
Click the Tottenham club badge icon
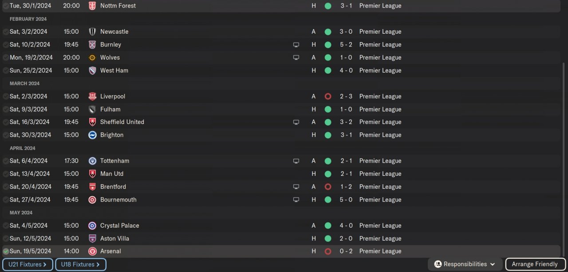tap(92, 161)
